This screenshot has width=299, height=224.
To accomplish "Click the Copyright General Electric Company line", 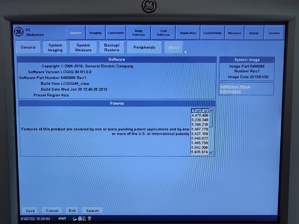I will coord(87,66).
